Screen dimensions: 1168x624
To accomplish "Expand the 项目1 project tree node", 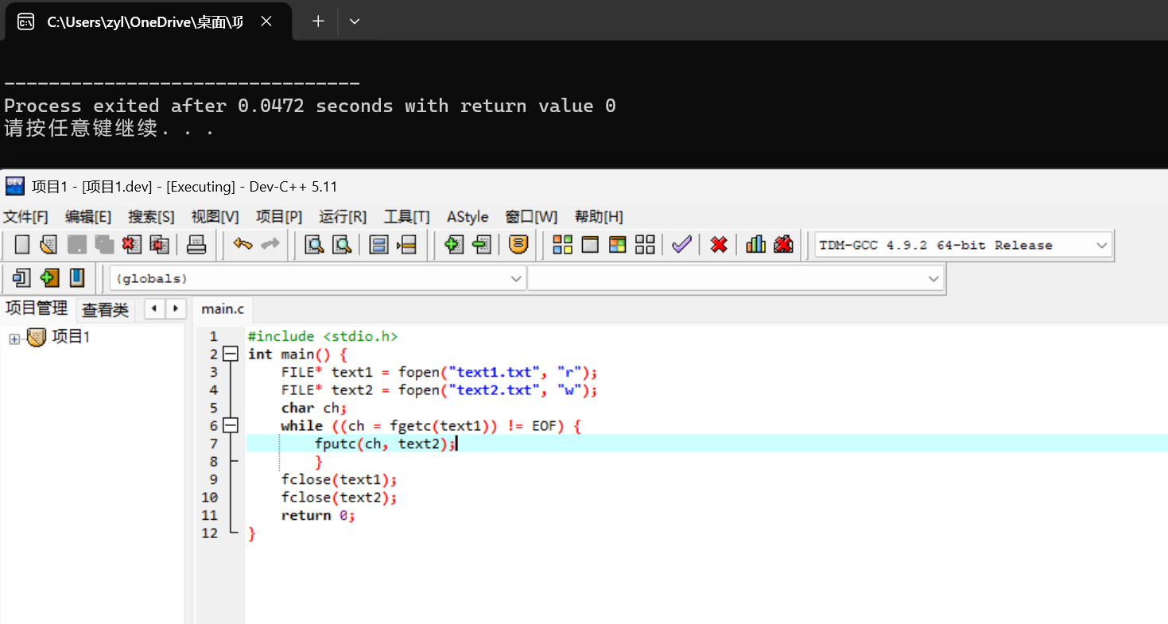I will click(x=14, y=339).
